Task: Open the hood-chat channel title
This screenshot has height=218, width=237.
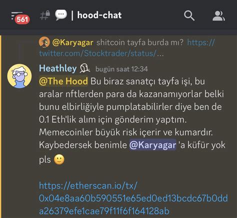Action: click(99, 15)
